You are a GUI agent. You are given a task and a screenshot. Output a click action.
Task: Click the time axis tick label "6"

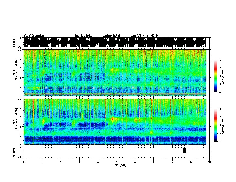pos(135,162)
